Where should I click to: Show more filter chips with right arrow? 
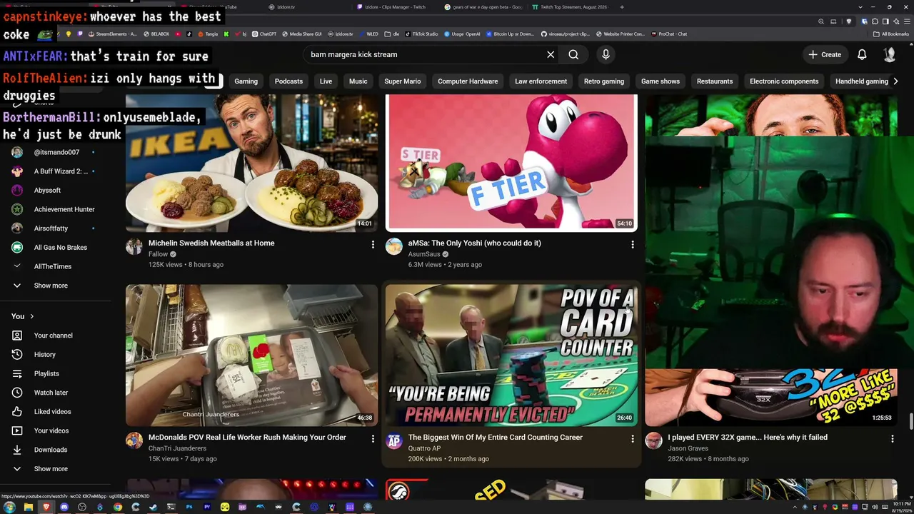(x=896, y=81)
